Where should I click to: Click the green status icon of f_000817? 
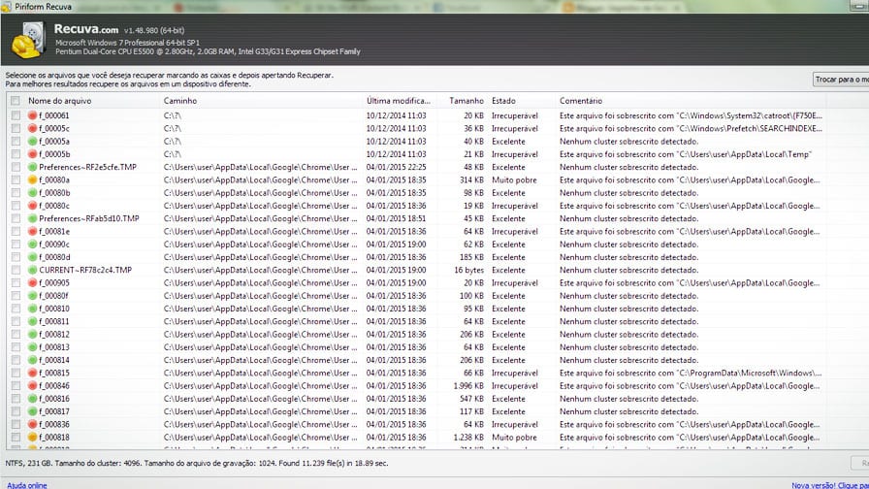(33, 411)
